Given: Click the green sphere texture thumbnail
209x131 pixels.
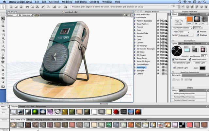Looking at the screenshot, I should pos(35,112).
